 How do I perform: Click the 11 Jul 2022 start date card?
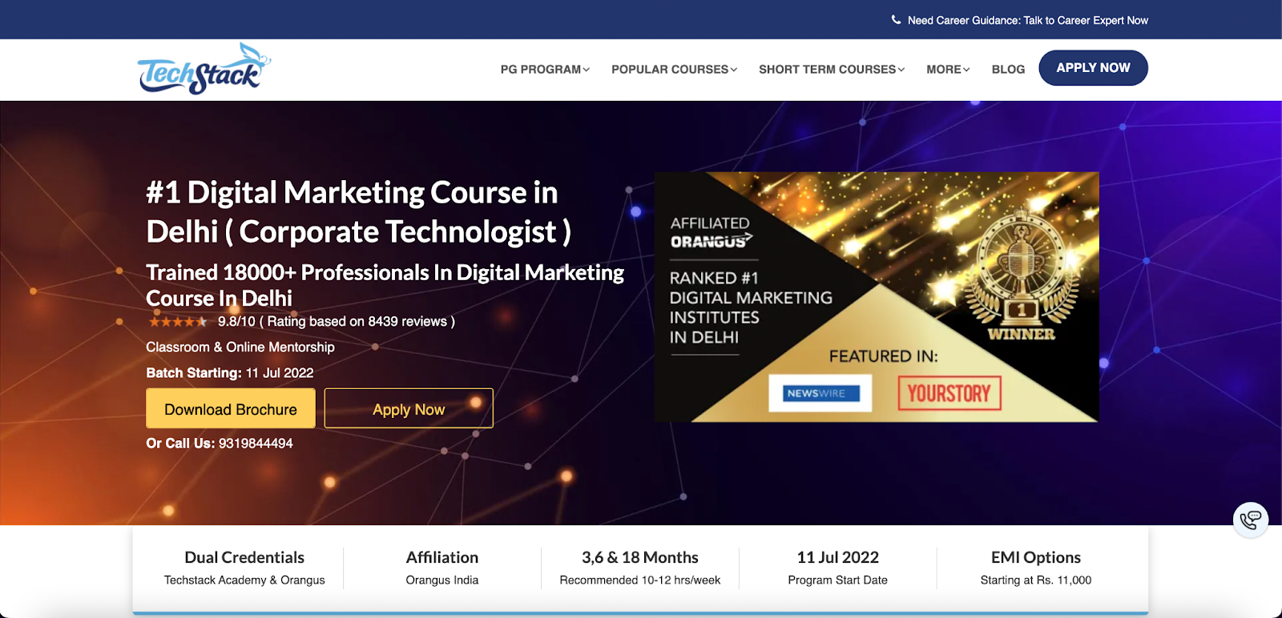click(x=837, y=568)
